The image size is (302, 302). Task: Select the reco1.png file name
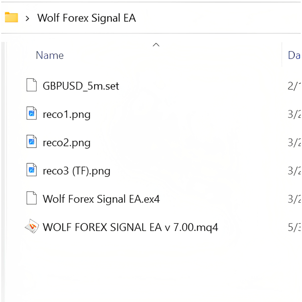(67, 114)
